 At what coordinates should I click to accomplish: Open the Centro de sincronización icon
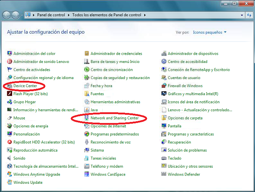tap(87, 69)
